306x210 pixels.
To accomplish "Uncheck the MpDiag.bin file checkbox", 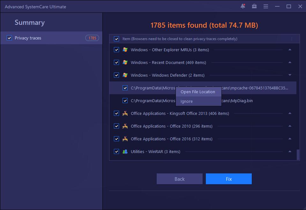I will click(125, 101).
